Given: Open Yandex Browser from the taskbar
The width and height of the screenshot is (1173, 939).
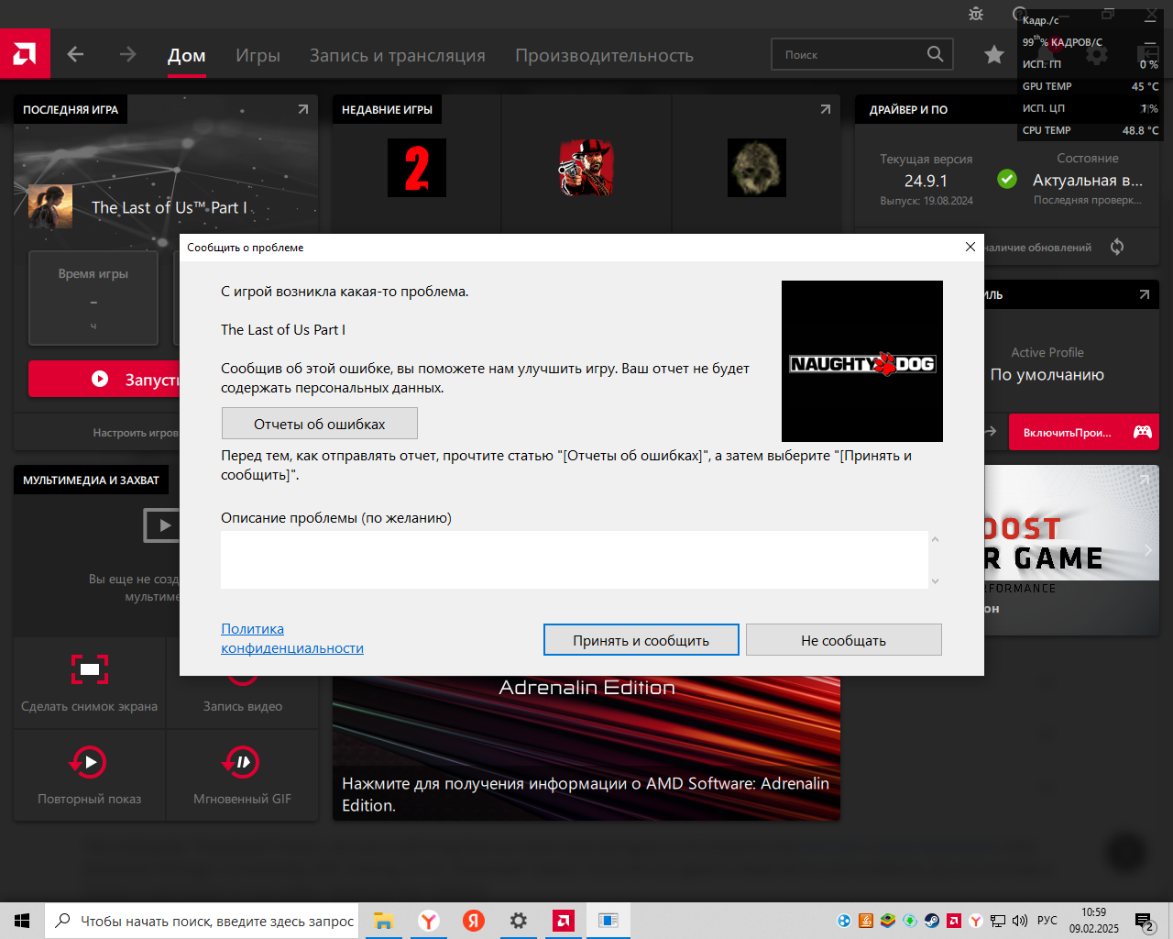Looking at the screenshot, I should pyautogui.click(x=428, y=921).
